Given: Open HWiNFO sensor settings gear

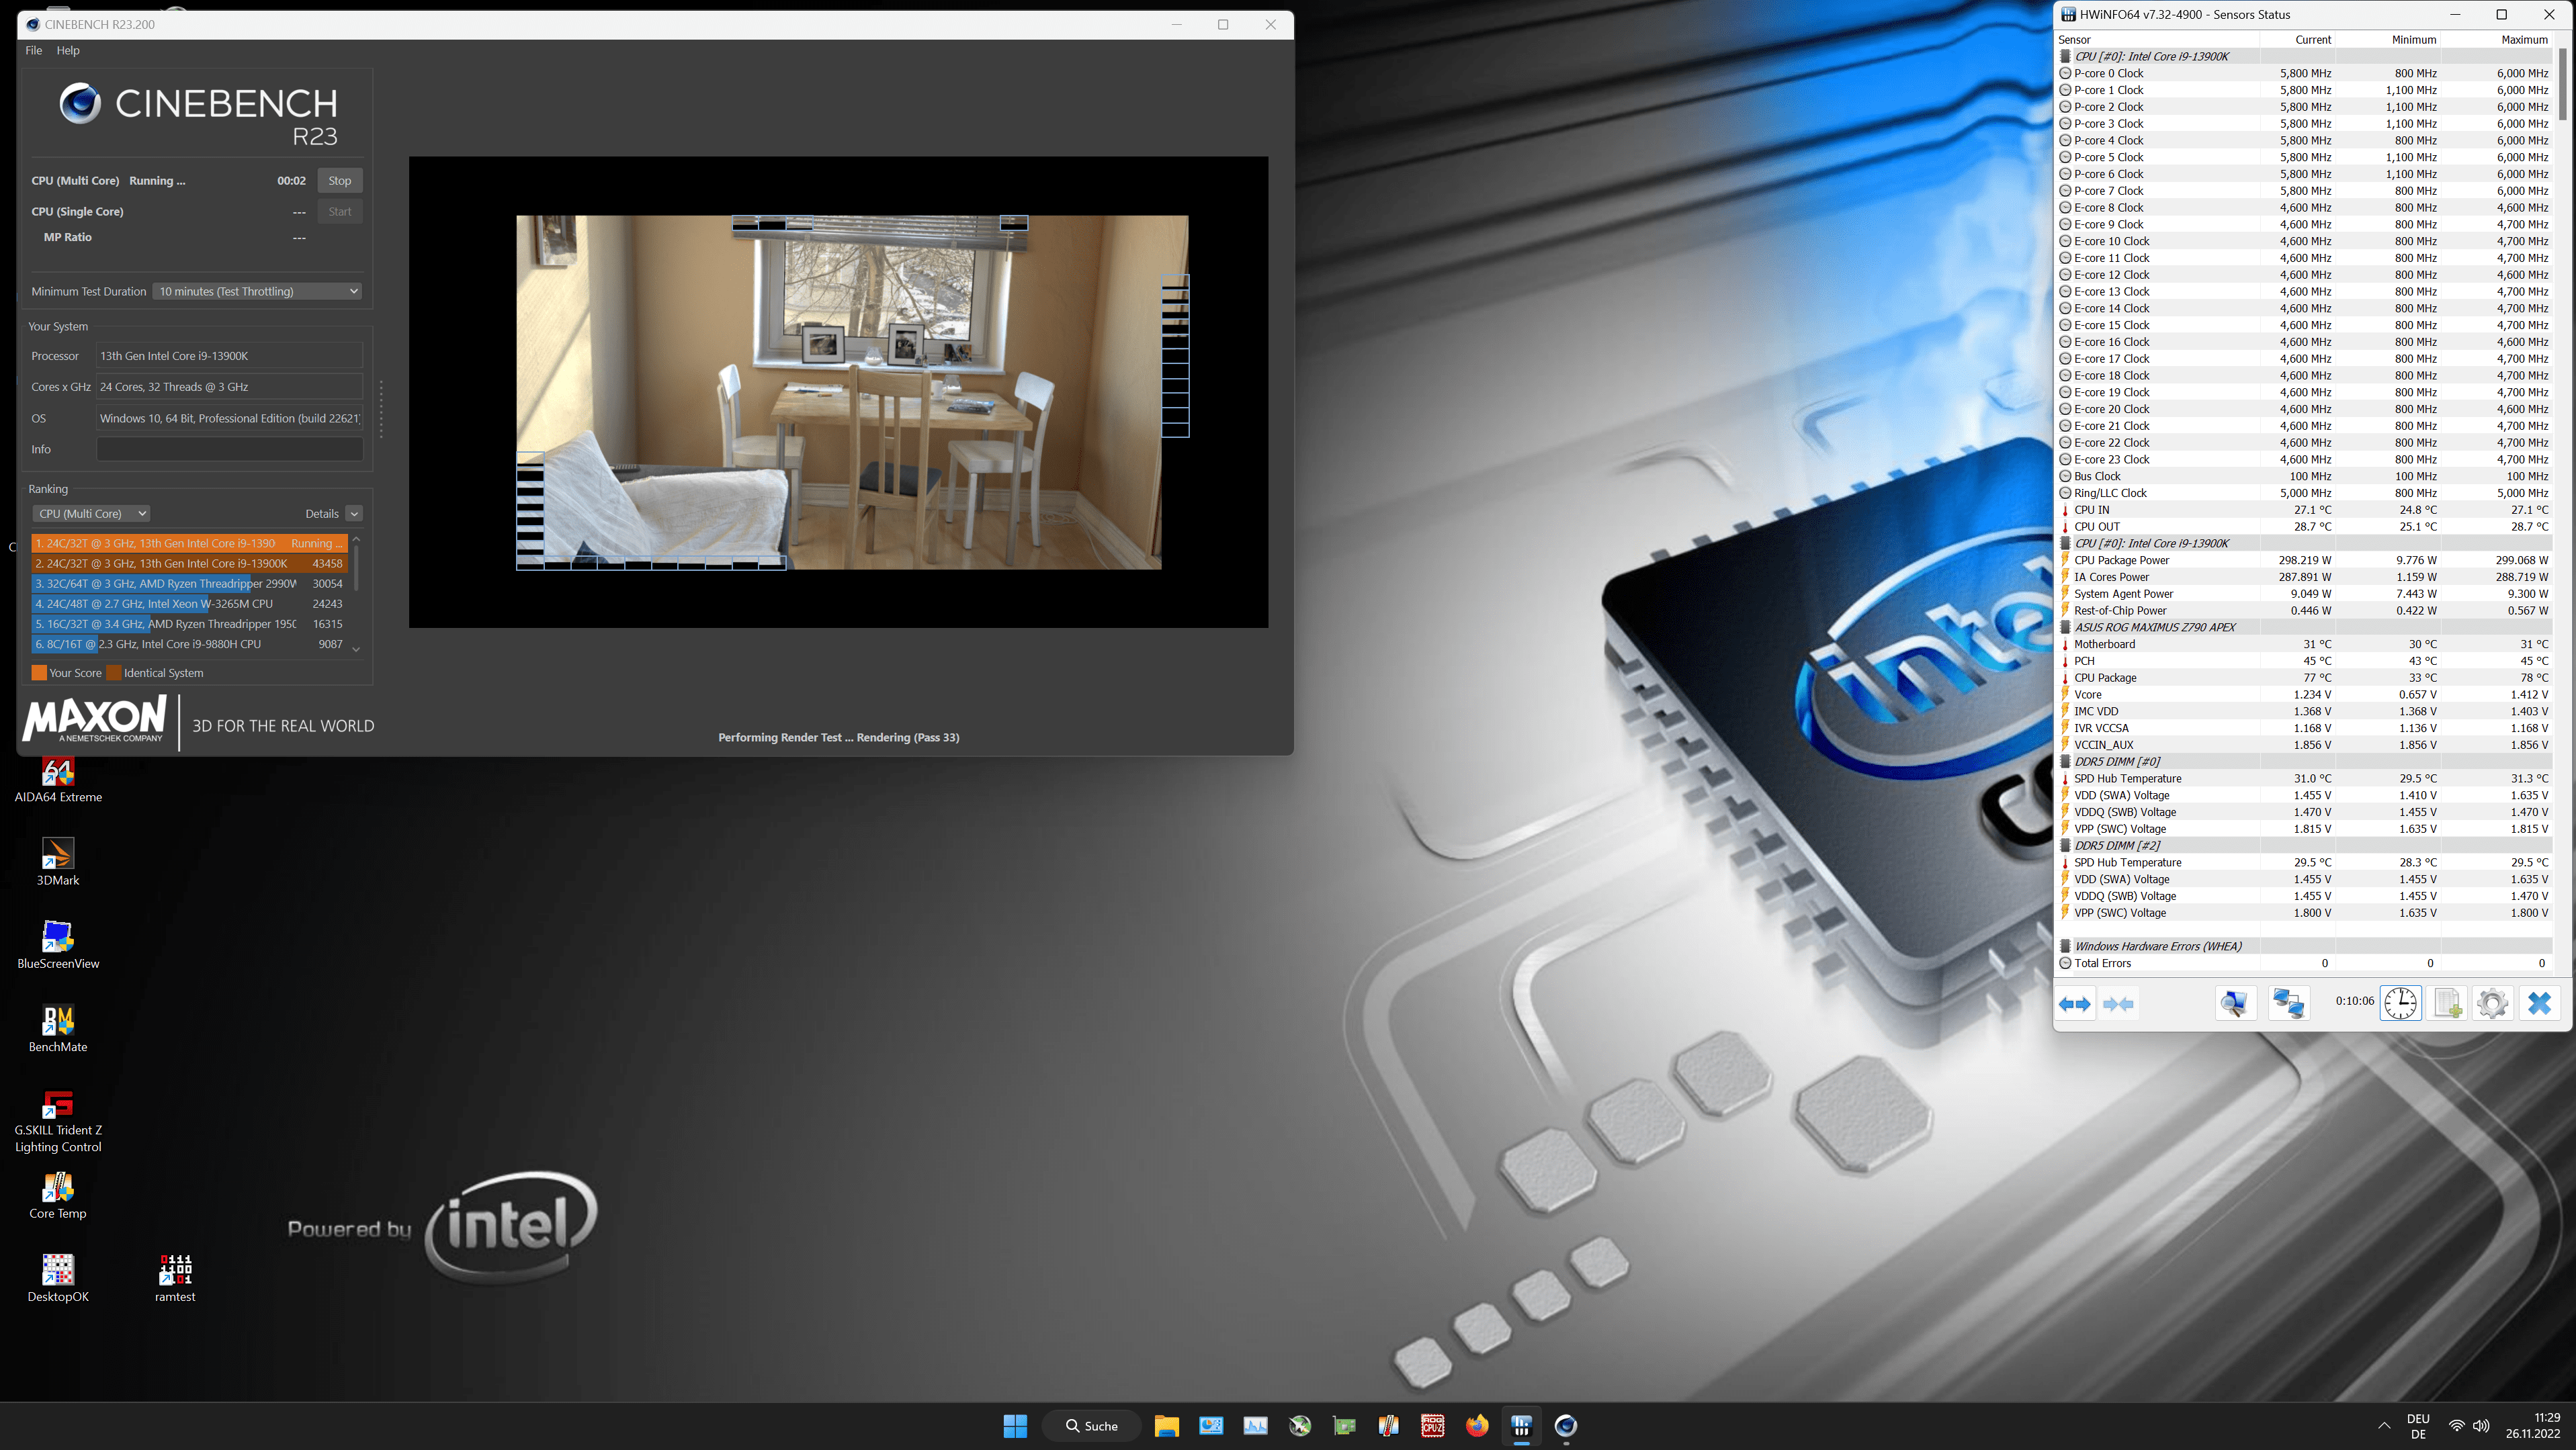Looking at the screenshot, I should (x=2492, y=1003).
